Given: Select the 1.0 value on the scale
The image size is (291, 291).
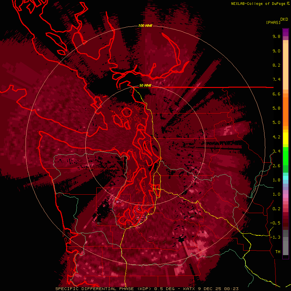Looking at the screenshot, I should pyautogui.click(x=276, y=194).
